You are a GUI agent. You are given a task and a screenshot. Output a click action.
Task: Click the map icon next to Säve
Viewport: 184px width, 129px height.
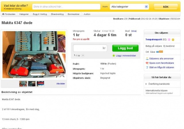(x=160, y=52)
